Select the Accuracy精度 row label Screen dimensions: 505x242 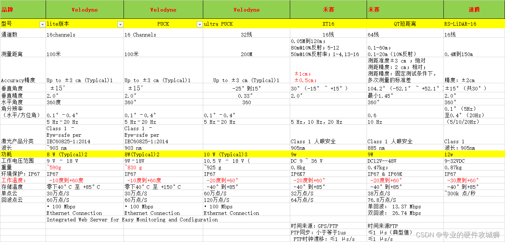(23, 70)
